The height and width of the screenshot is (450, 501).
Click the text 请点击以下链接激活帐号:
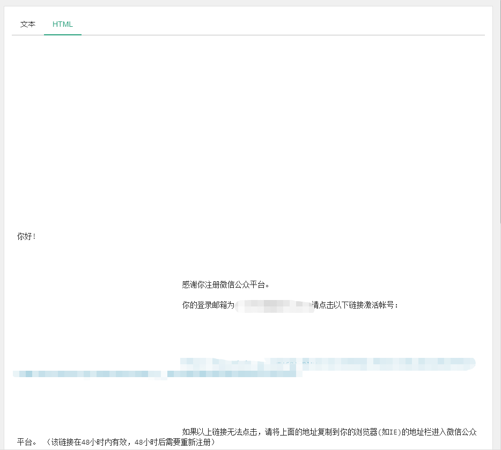[355, 305]
